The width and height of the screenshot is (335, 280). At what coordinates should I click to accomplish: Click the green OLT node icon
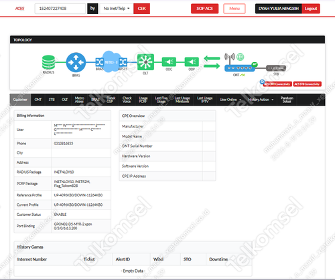pyautogui.click(x=145, y=62)
